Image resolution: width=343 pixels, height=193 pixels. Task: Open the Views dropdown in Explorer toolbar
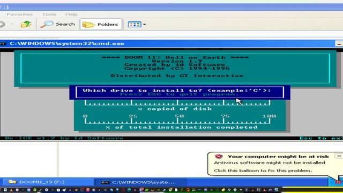coord(137,24)
